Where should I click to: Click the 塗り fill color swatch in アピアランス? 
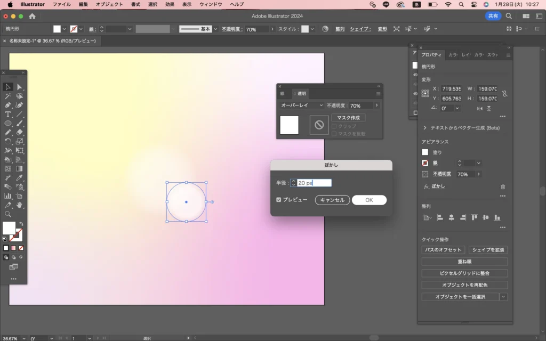click(x=425, y=152)
